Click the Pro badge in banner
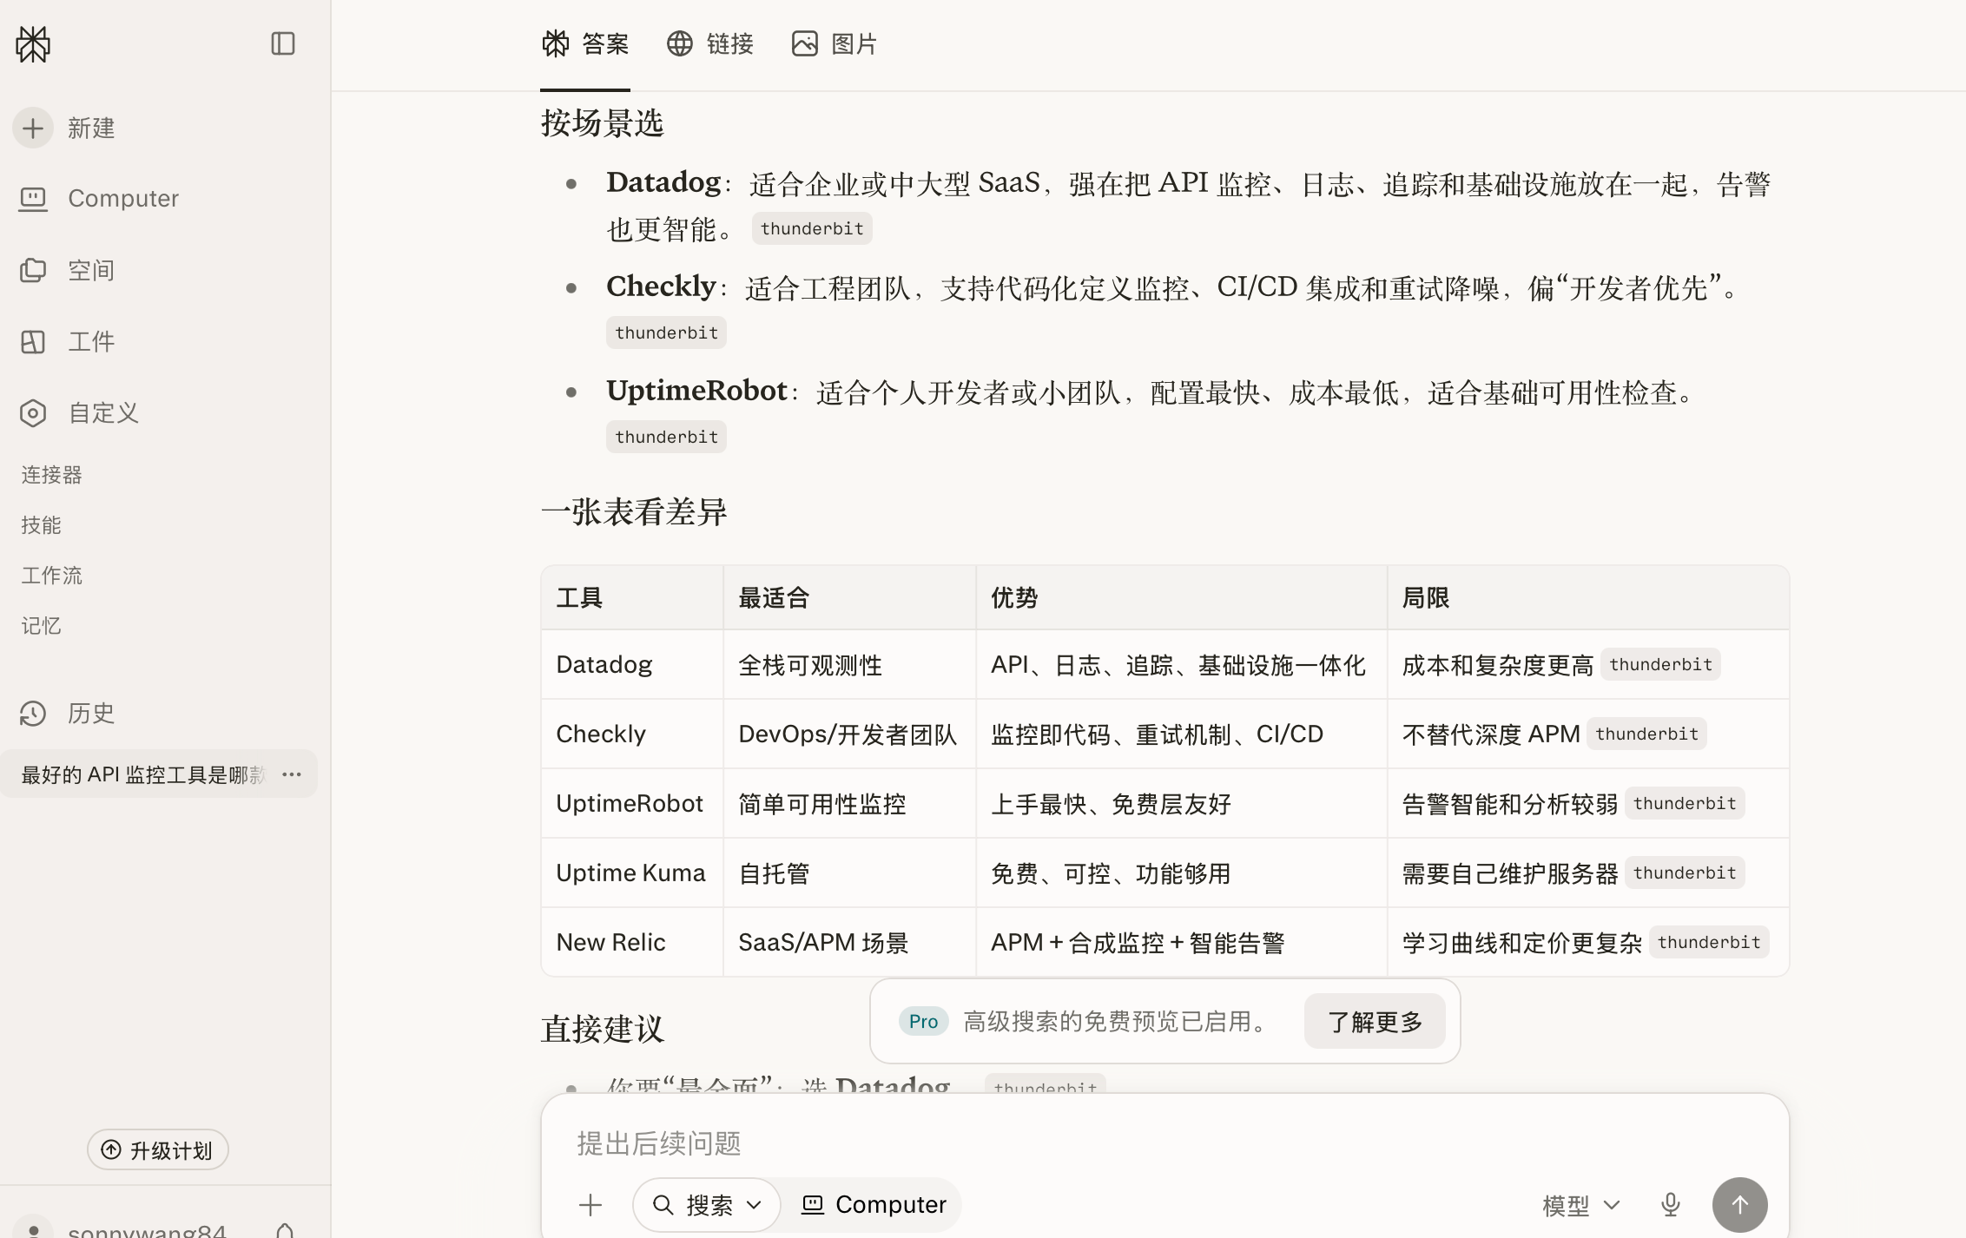This screenshot has width=1966, height=1238. [923, 1022]
